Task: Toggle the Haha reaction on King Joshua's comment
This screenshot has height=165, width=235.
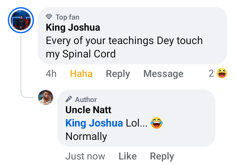Action: (x=81, y=74)
